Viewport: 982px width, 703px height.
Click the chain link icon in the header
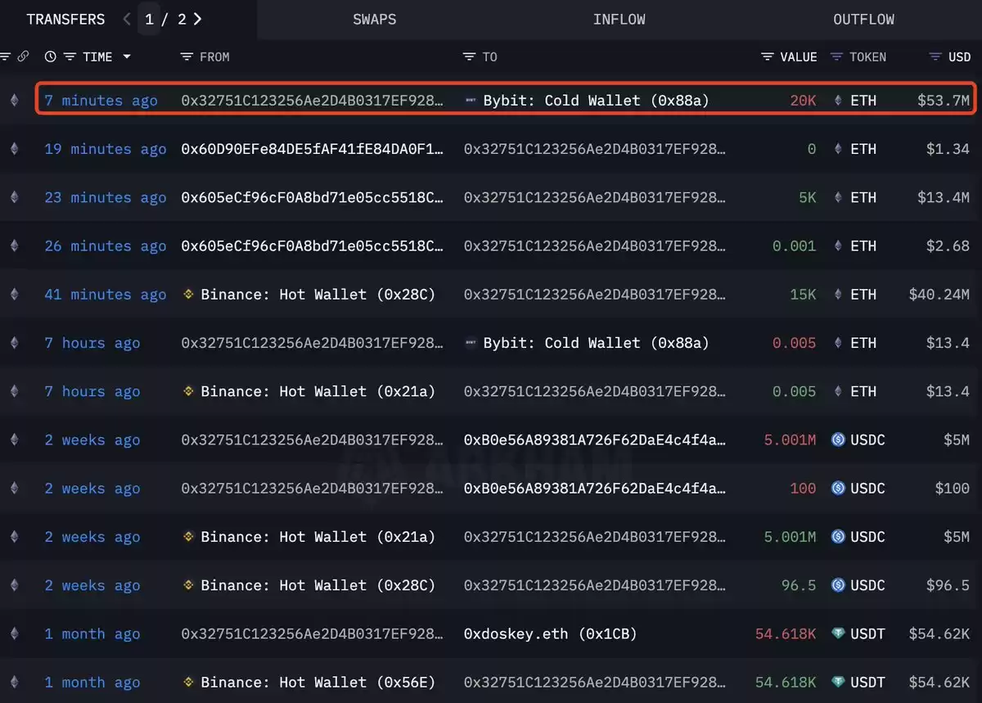23,56
